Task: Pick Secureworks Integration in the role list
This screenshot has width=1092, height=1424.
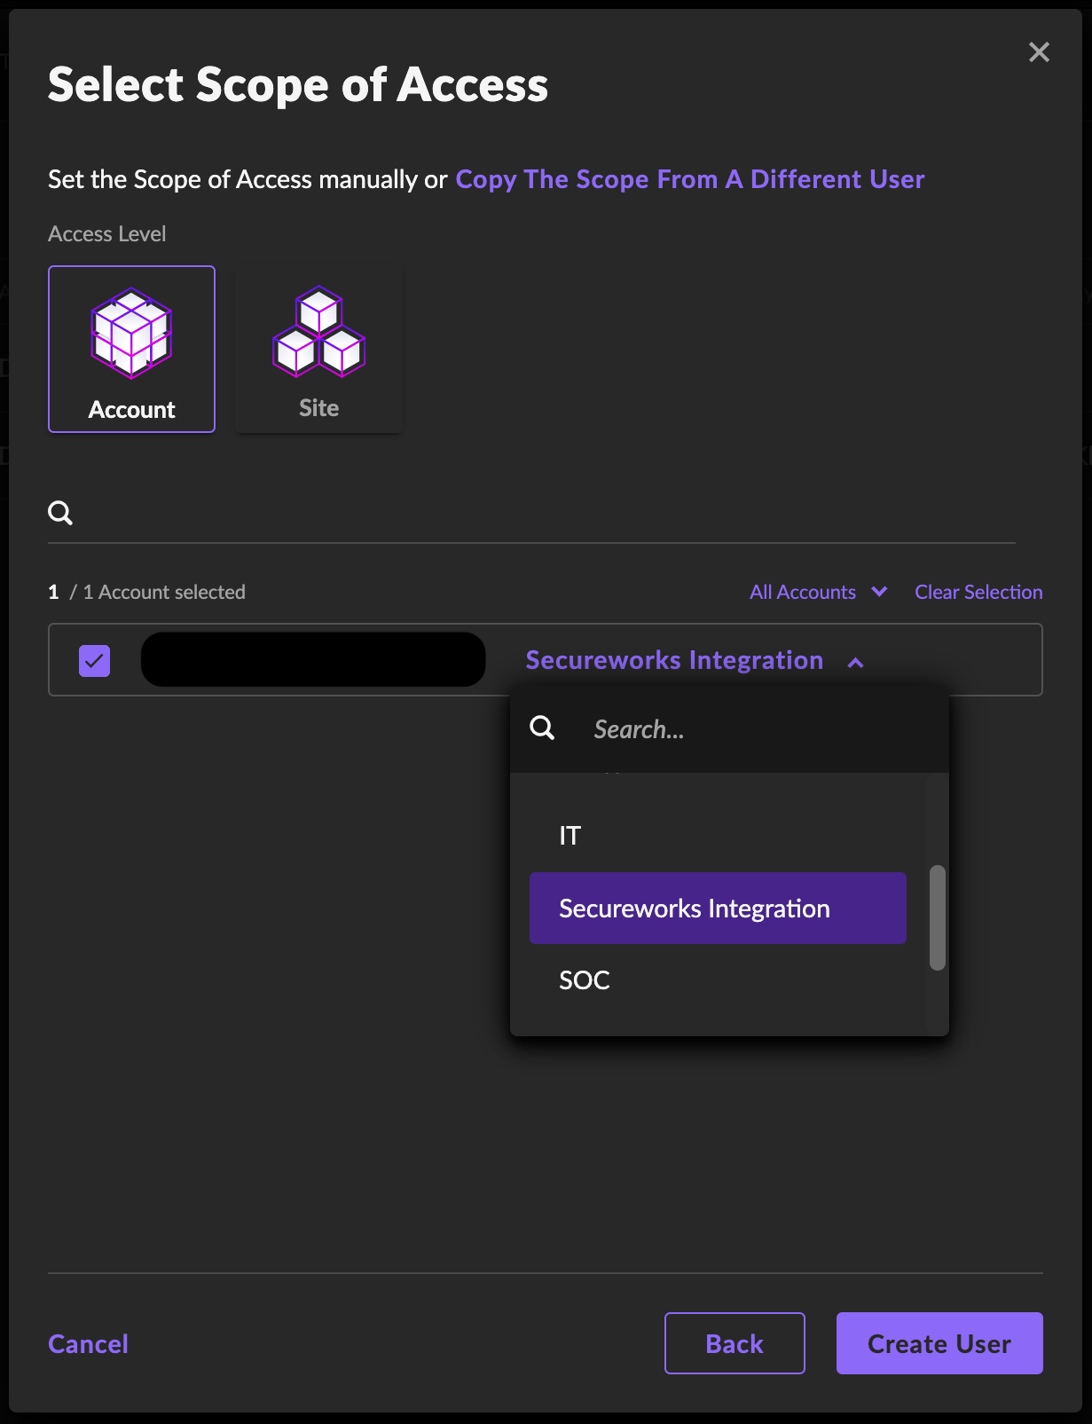Action: pyautogui.click(x=718, y=908)
